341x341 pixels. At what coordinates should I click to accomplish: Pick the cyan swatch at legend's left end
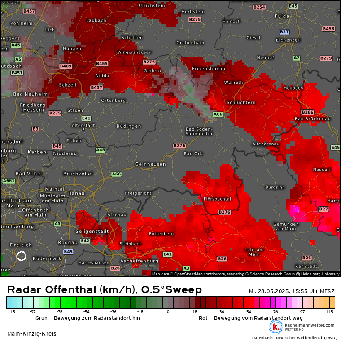tap(9, 302)
